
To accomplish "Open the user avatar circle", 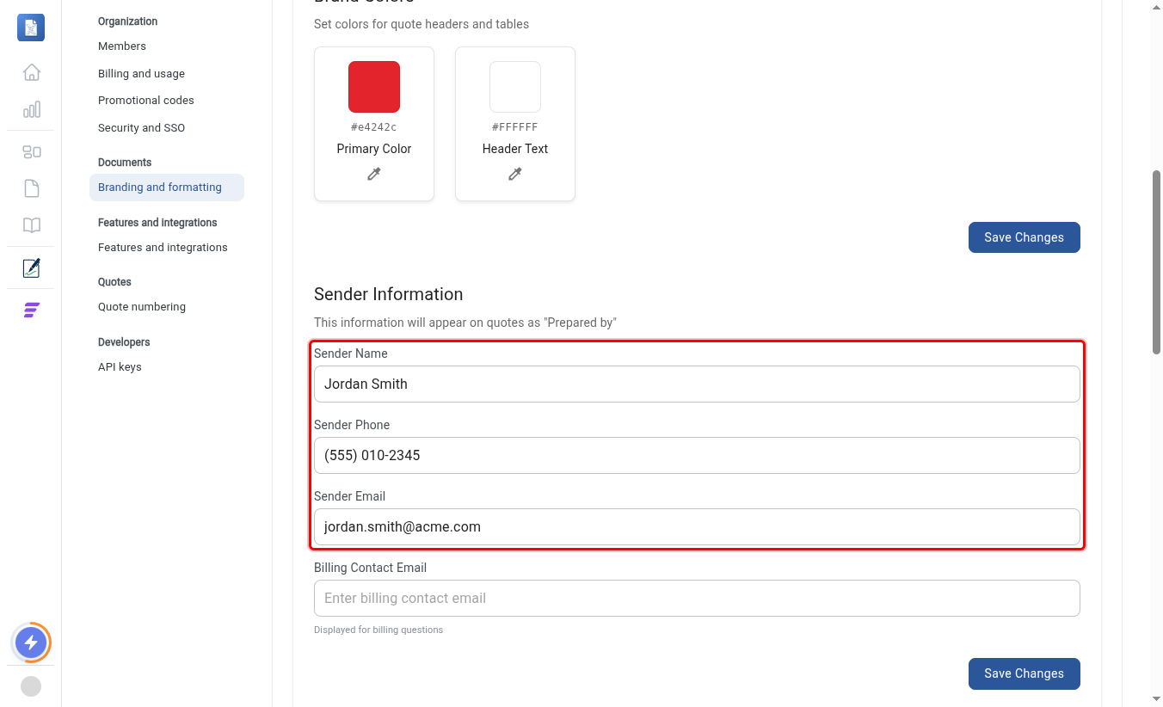I will 31,686.
